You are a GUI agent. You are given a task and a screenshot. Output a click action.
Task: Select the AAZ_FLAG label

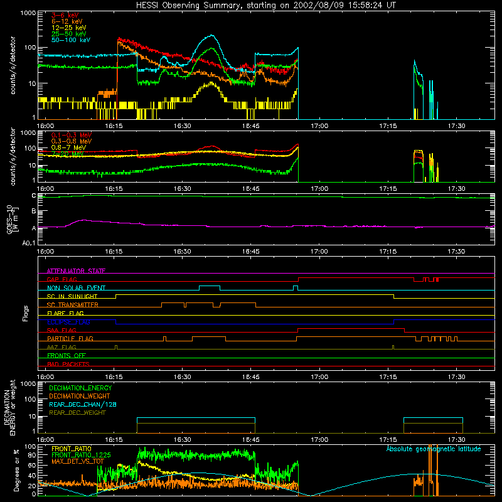pyautogui.click(x=61, y=347)
